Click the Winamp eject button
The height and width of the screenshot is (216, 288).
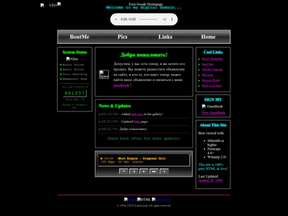(124, 171)
